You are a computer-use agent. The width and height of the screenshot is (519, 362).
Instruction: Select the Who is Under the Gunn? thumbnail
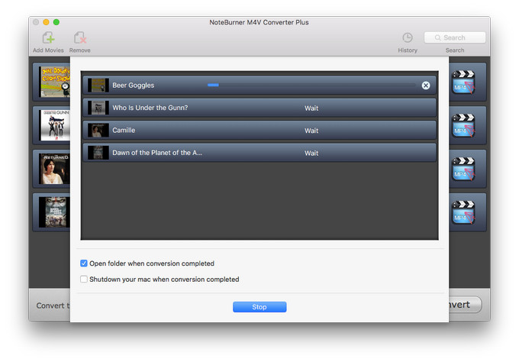pyautogui.click(x=98, y=108)
